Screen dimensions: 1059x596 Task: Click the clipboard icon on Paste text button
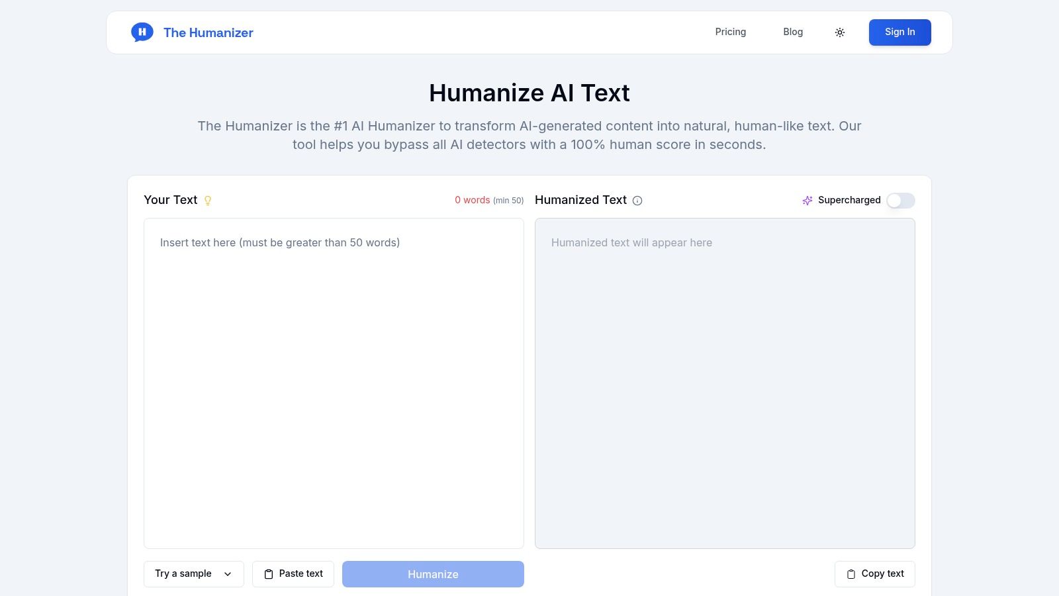point(269,573)
